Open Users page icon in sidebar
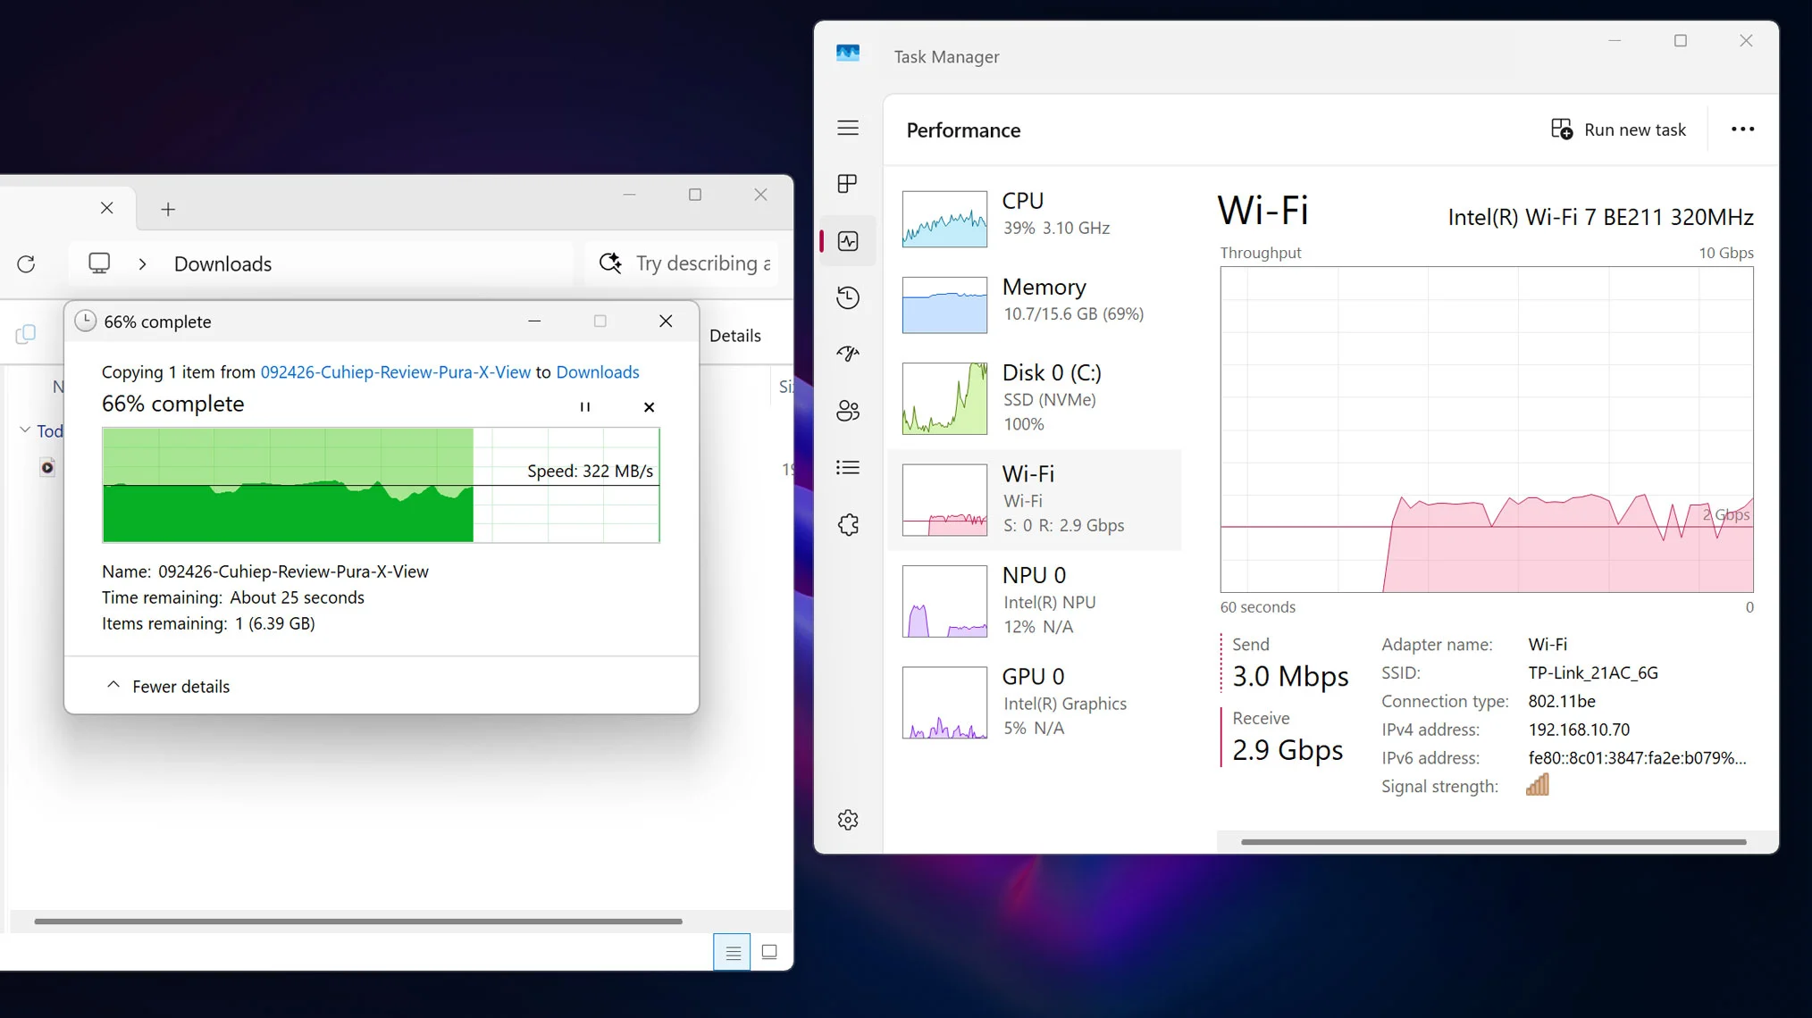The width and height of the screenshot is (1812, 1018). pyautogui.click(x=848, y=411)
